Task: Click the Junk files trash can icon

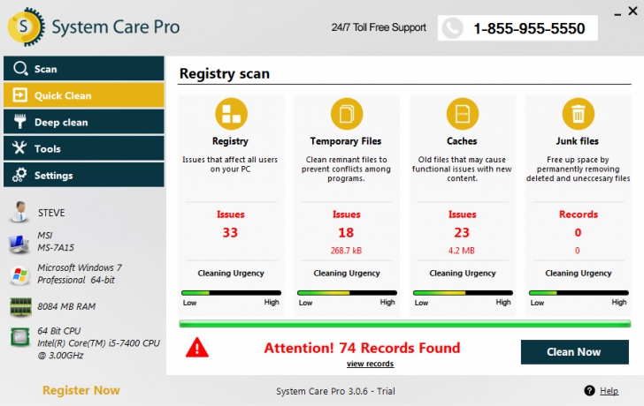Action: coord(579,114)
